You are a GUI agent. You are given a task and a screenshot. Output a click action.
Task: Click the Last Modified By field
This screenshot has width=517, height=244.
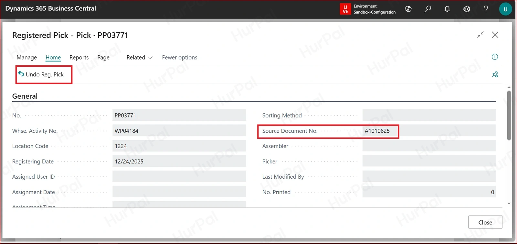tap(429, 176)
